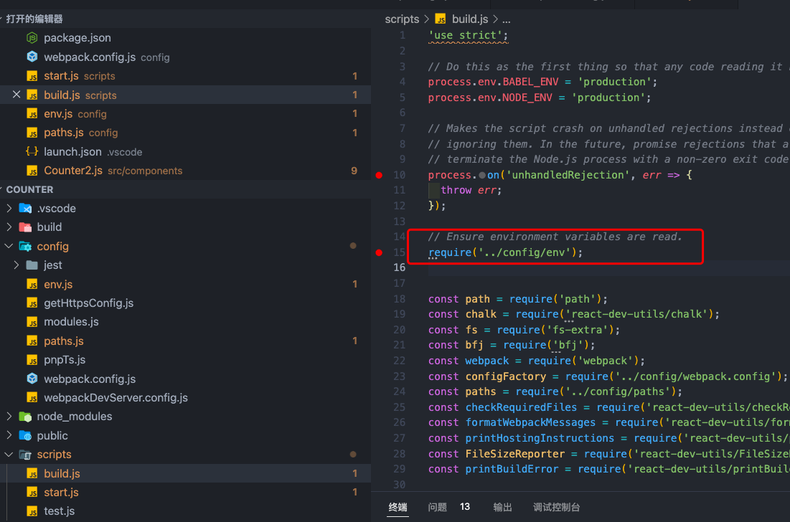Collapse the config folder
Image resolution: width=790 pixels, height=522 pixels.
9,245
